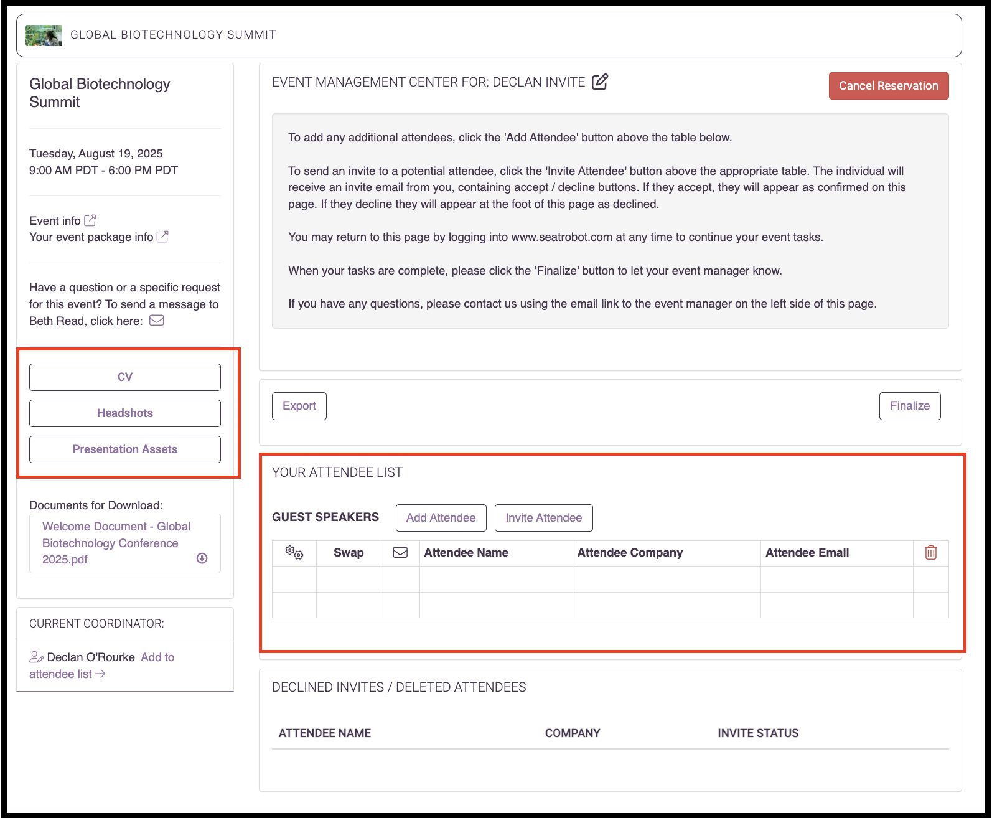Click the summit logo thumbnail in header

click(44, 35)
